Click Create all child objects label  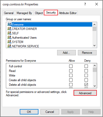(23, 80)
